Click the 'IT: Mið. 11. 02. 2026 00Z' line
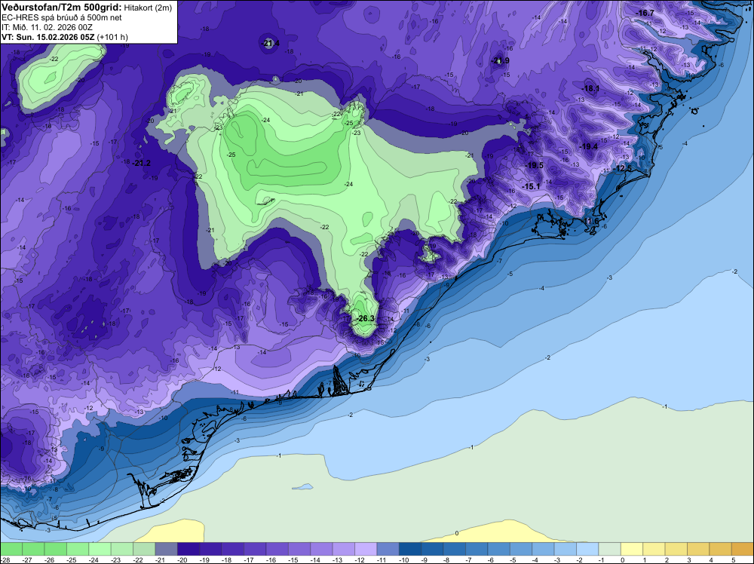The height and width of the screenshot is (564, 754). pyautogui.click(x=47, y=27)
